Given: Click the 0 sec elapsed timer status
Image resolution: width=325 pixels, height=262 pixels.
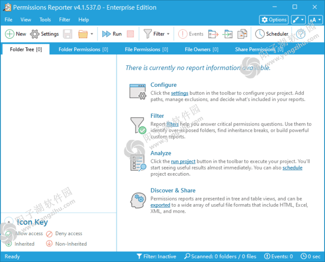Looking at the screenshot, I should (x=310, y=256).
